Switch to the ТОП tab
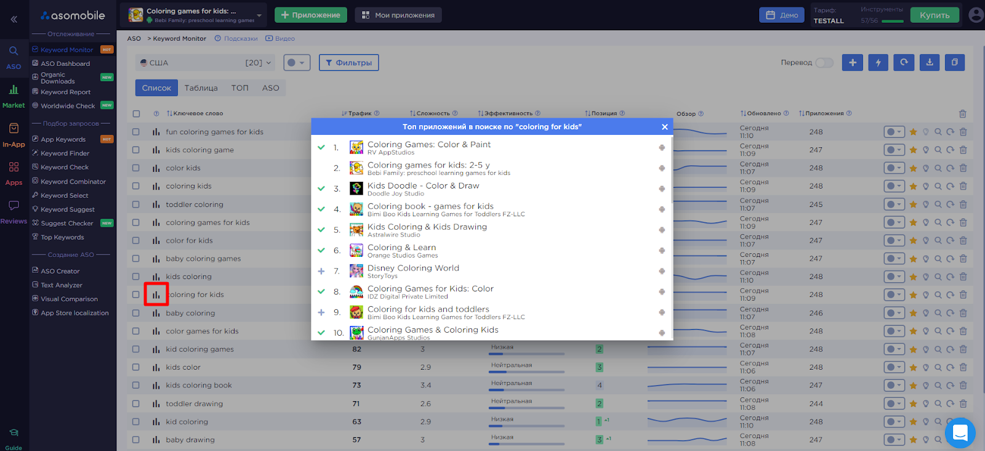Viewport: 985px width, 451px height. 240,88
